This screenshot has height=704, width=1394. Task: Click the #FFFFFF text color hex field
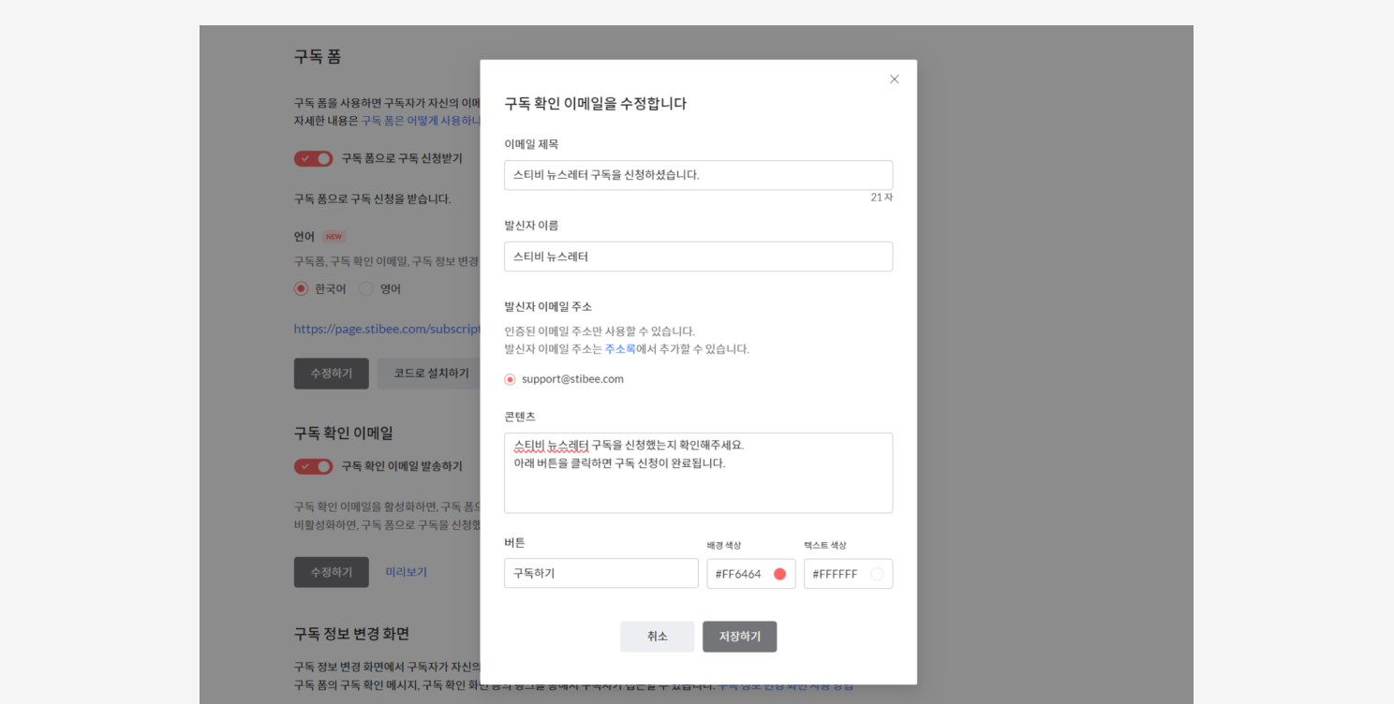pos(836,574)
